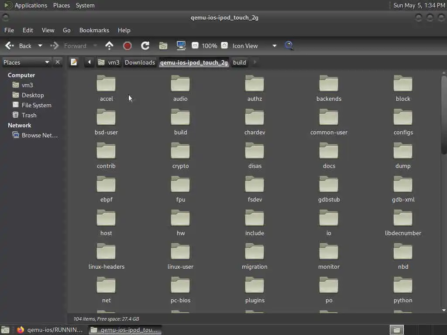Image resolution: width=447 pixels, height=335 pixels.
Task: Select the accel folder
Action: [106, 88]
